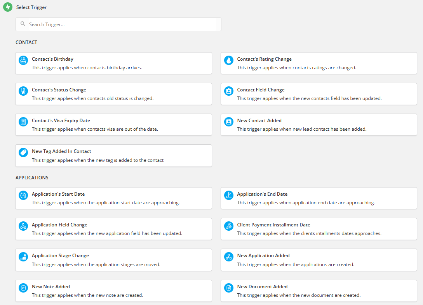Select the Contact Field Change trigger title
423x305 pixels.
tap(261, 90)
